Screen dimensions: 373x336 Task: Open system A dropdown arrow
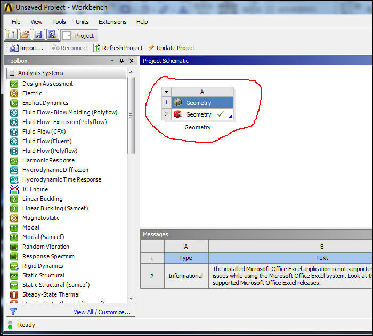pyautogui.click(x=166, y=92)
